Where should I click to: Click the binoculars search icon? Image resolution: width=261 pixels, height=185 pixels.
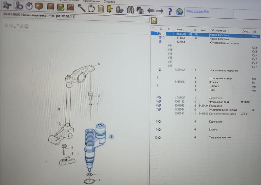click(x=130, y=10)
